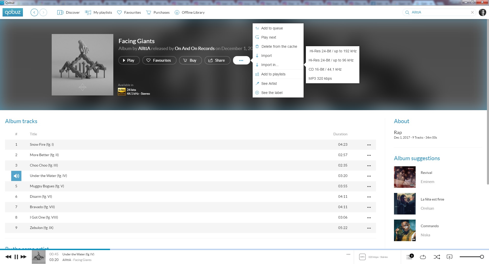Choose MP3 320 kbps quality

pos(333,78)
